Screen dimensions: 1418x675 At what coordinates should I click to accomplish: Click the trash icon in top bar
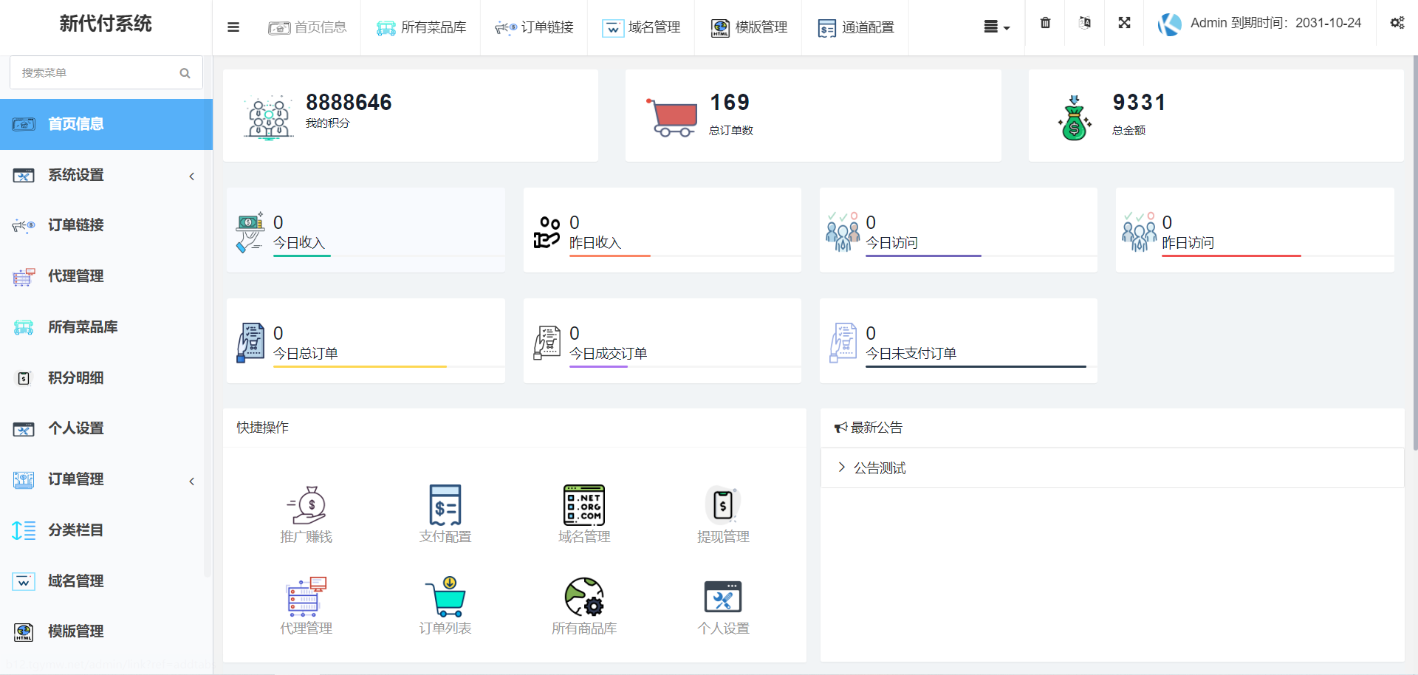[1045, 24]
